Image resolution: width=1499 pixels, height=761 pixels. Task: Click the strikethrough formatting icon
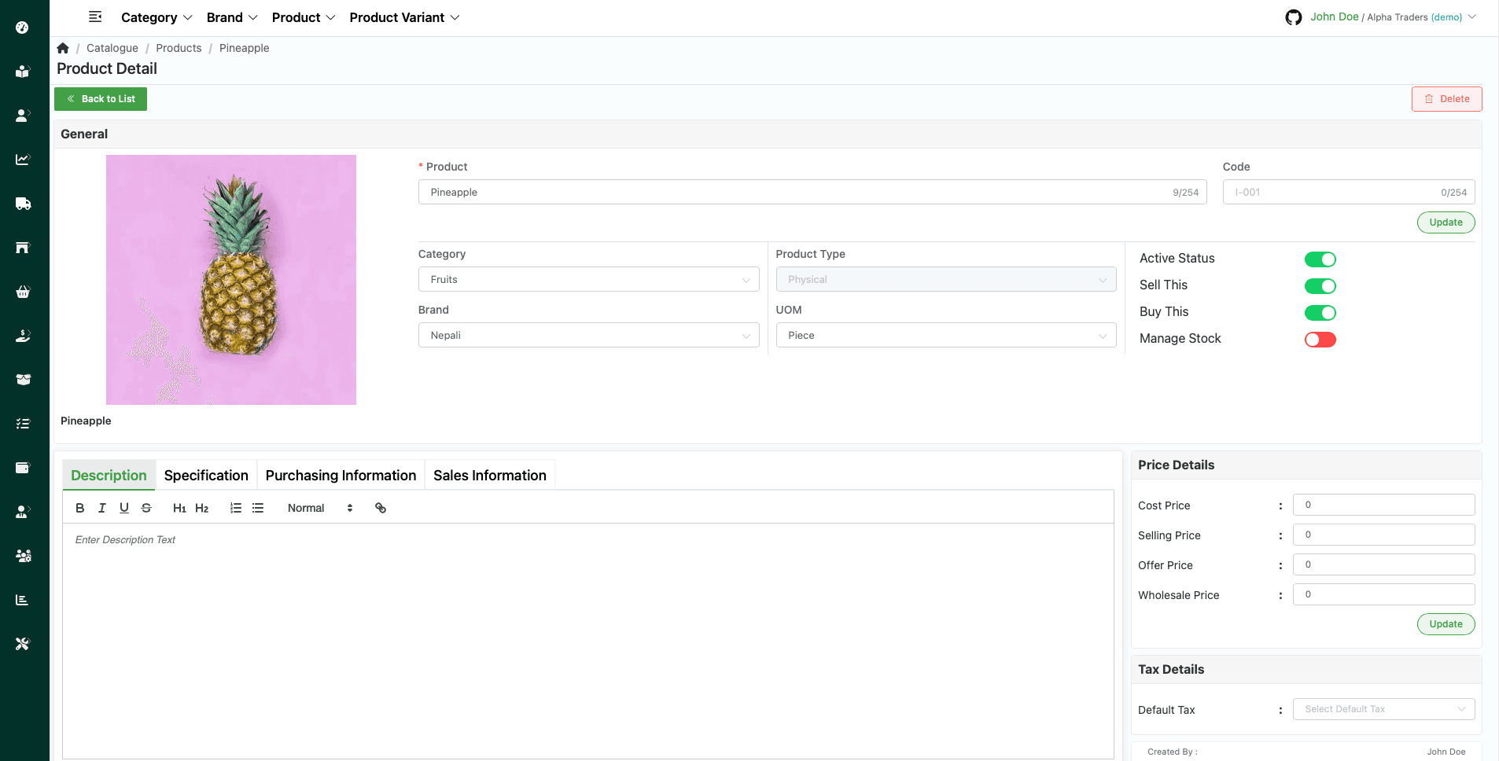tap(146, 508)
